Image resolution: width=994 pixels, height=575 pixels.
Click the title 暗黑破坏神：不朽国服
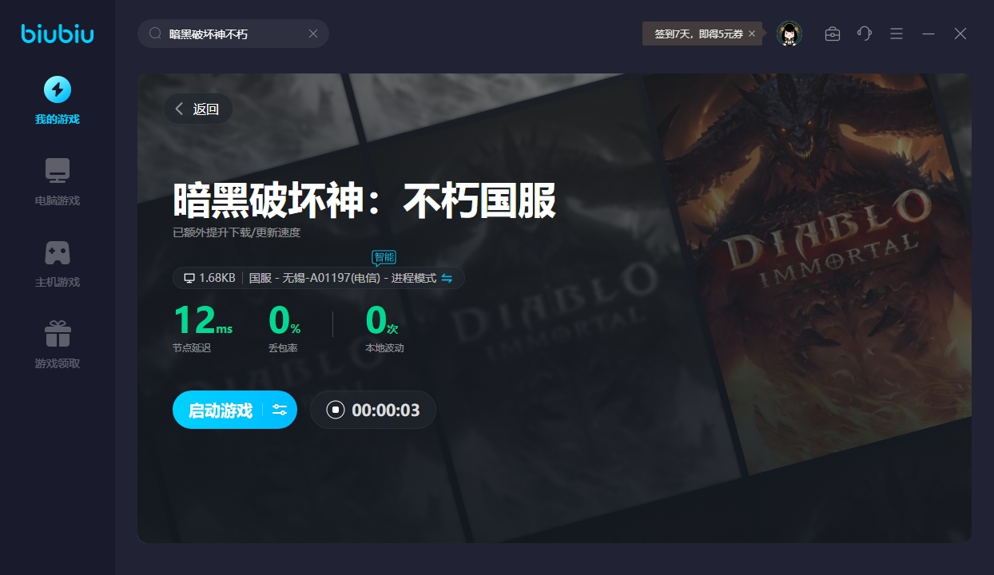coord(364,200)
